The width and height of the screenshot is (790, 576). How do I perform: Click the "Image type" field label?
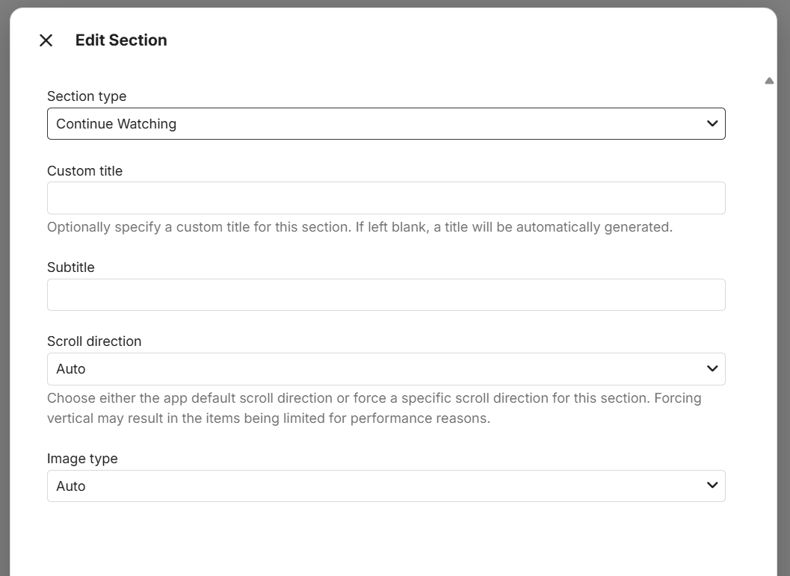click(x=82, y=459)
